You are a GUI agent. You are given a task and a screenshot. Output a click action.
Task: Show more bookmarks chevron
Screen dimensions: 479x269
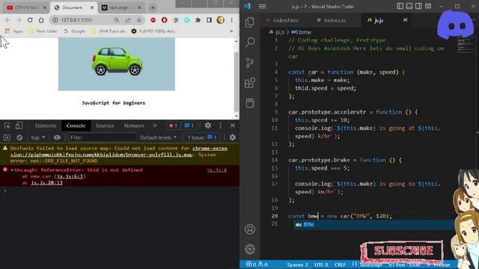pyautogui.click(x=231, y=31)
